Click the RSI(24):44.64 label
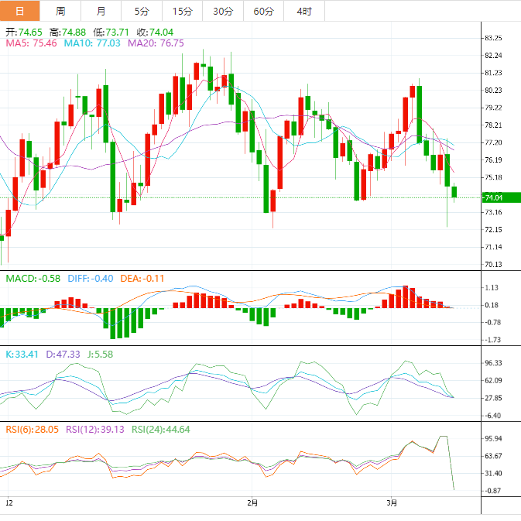Viewport: 521px width, 521px height. coord(160,430)
